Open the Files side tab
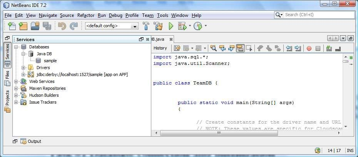This screenshot has width=358, height=157. pyautogui.click(x=7, y=78)
